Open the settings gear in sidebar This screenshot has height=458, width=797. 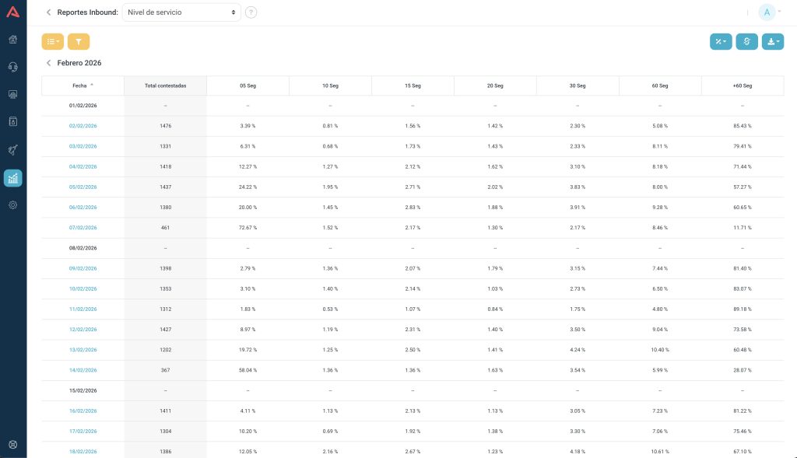point(13,205)
